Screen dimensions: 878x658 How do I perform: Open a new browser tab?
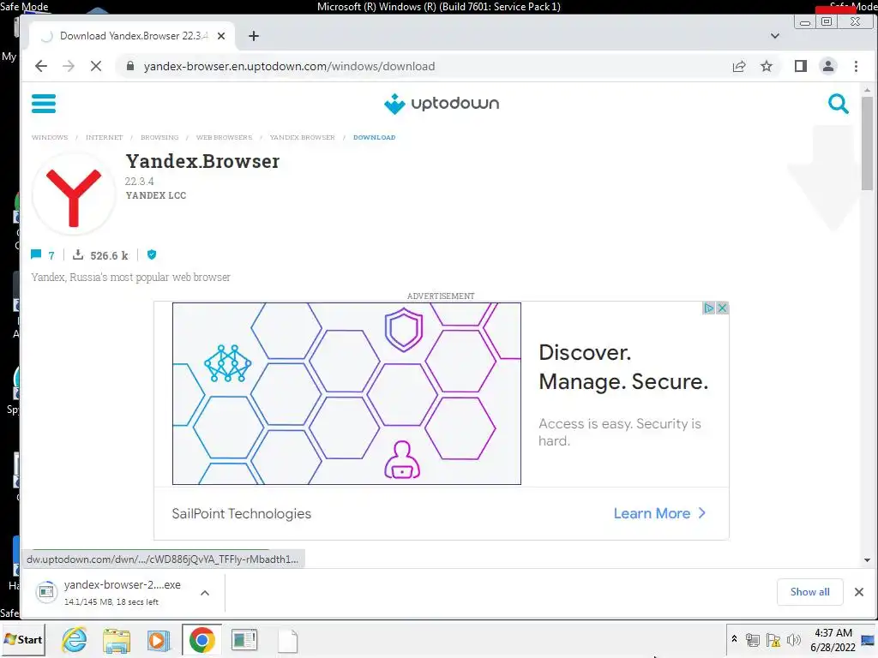pyautogui.click(x=254, y=36)
